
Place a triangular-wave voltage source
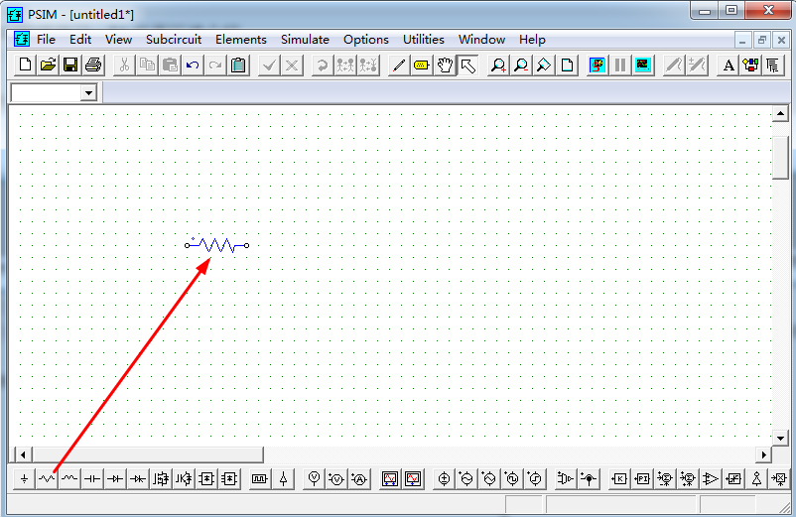coord(489,478)
